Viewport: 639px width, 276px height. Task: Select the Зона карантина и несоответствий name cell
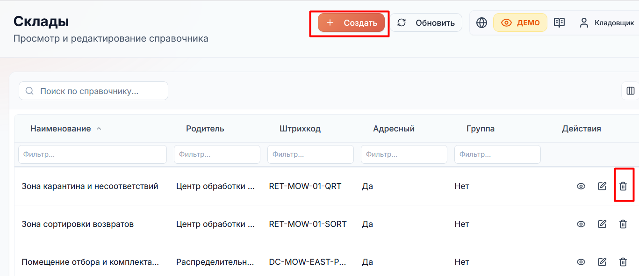pos(90,186)
